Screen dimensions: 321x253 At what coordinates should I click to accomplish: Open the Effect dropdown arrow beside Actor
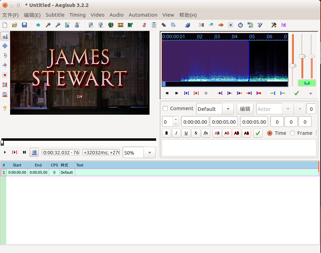pos(300,109)
